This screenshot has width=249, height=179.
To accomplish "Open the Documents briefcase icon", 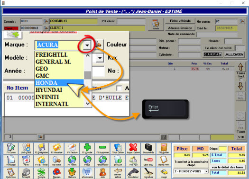I will (x=148, y=149).
